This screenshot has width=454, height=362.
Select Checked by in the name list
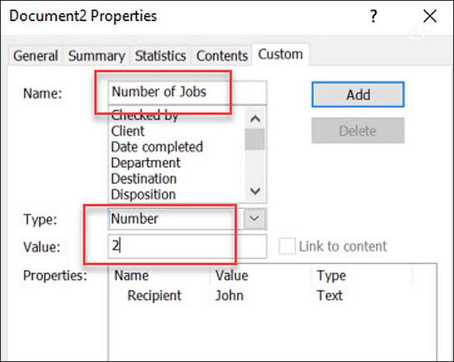click(x=145, y=116)
